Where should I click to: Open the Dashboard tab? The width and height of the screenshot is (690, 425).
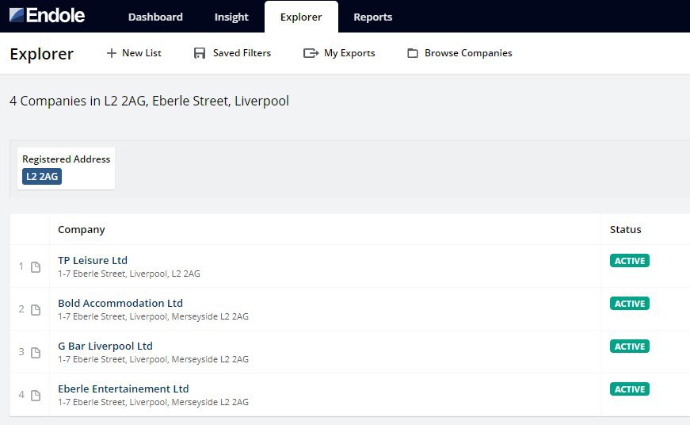point(155,17)
